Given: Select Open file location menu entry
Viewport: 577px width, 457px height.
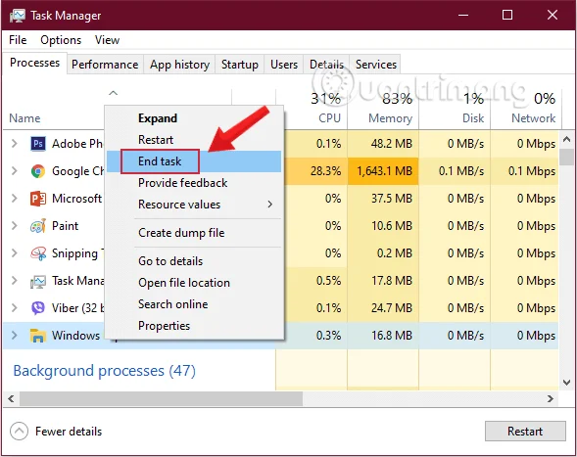Looking at the screenshot, I should 195,283.
